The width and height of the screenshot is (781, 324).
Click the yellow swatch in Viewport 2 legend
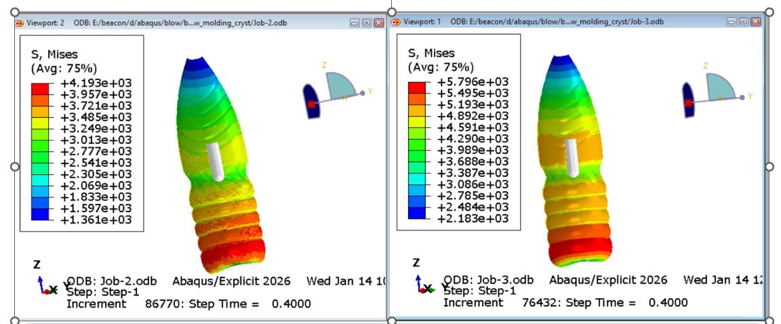40,123
